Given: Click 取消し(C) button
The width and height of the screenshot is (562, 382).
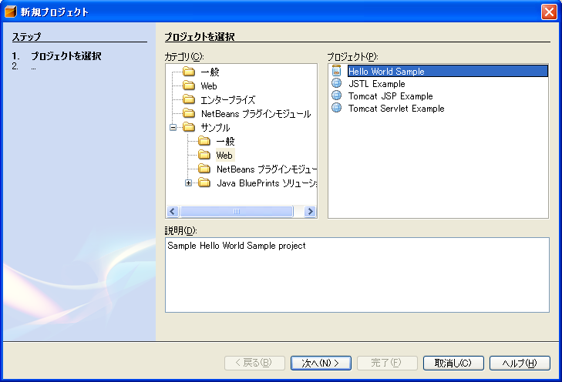Looking at the screenshot, I should pyautogui.click(x=453, y=363).
